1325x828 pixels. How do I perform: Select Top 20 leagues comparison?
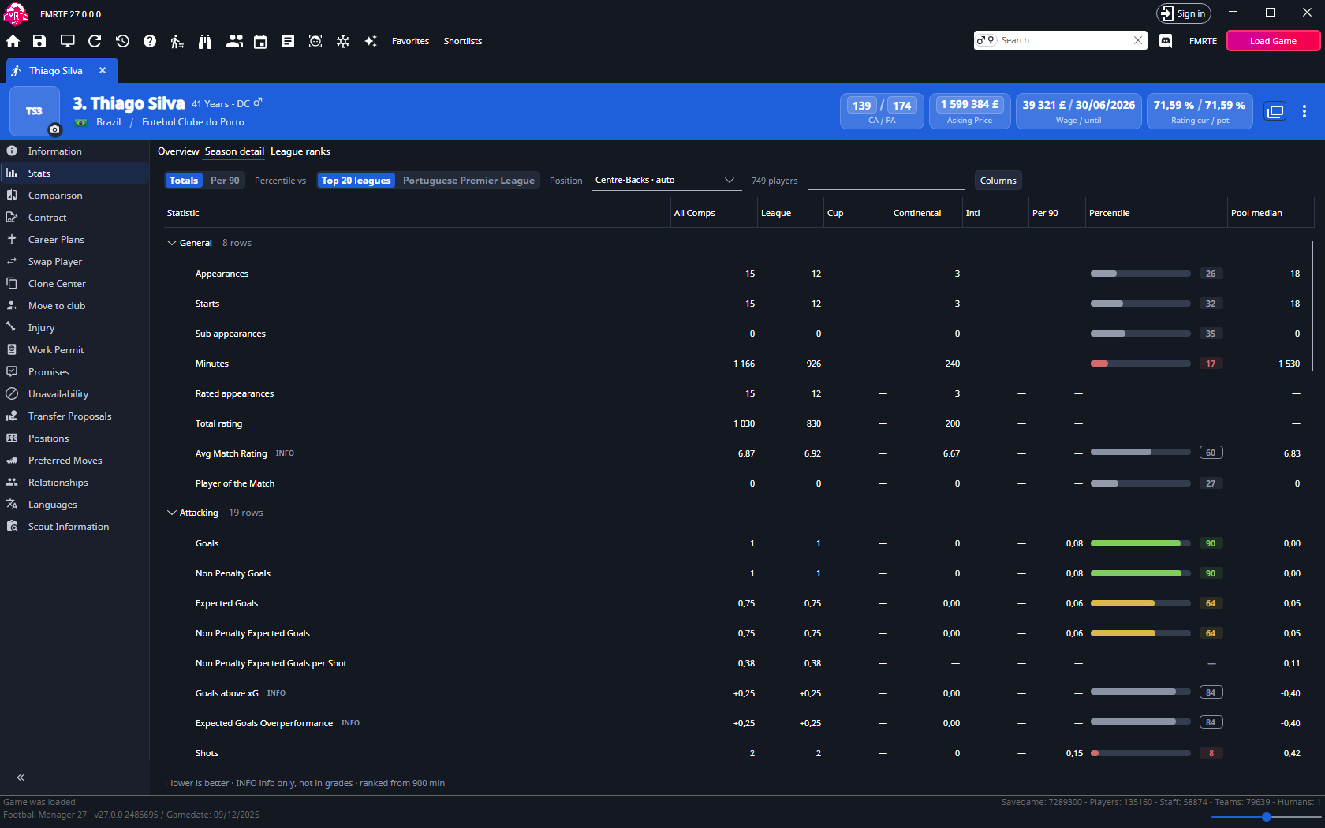(x=356, y=181)
